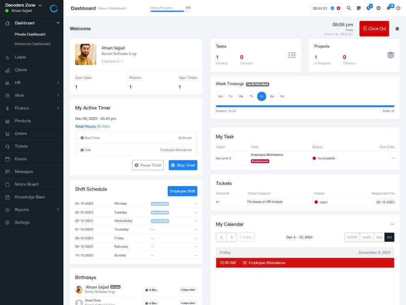Viewport: 406px width, 305px height.
Task: Click the Home breadcrumb link
Action: tap(102, 9)
